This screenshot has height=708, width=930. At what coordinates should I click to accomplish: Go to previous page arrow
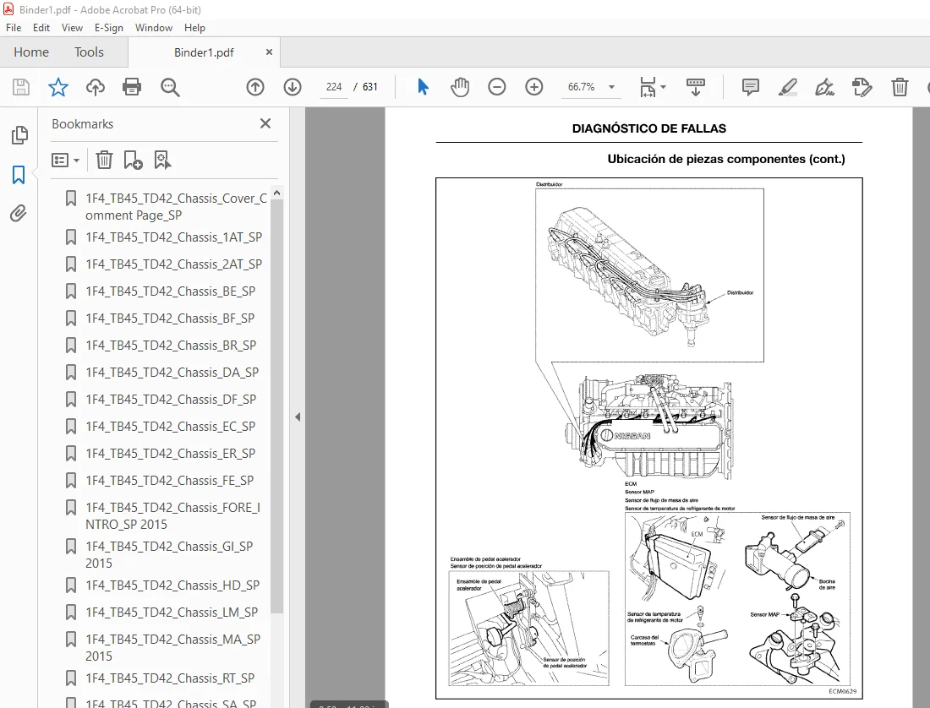click(255, 87)
